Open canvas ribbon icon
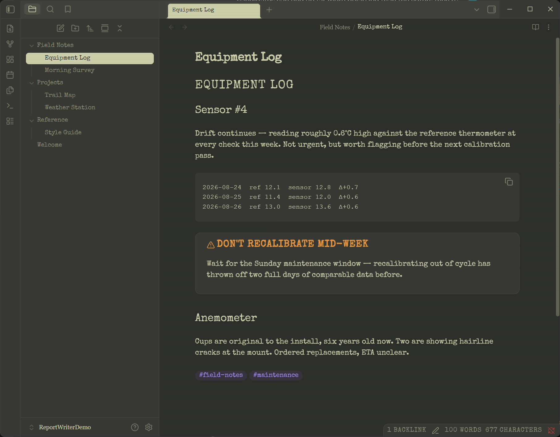 pyautogui.click(x=10, y=60)
